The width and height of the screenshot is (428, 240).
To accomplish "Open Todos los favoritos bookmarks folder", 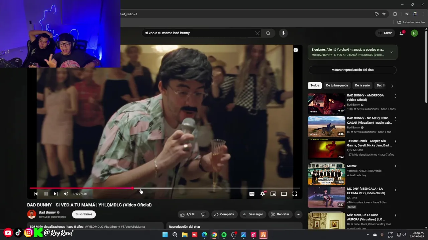I will tap(411, 22).
